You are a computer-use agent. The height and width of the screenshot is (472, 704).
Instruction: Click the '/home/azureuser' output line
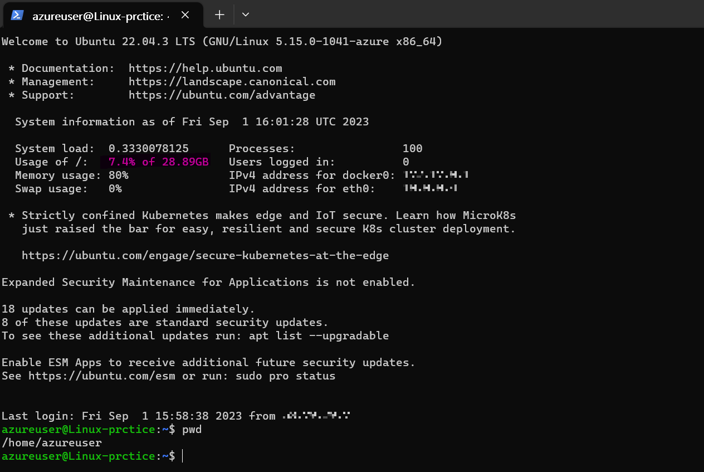[52, 443]
